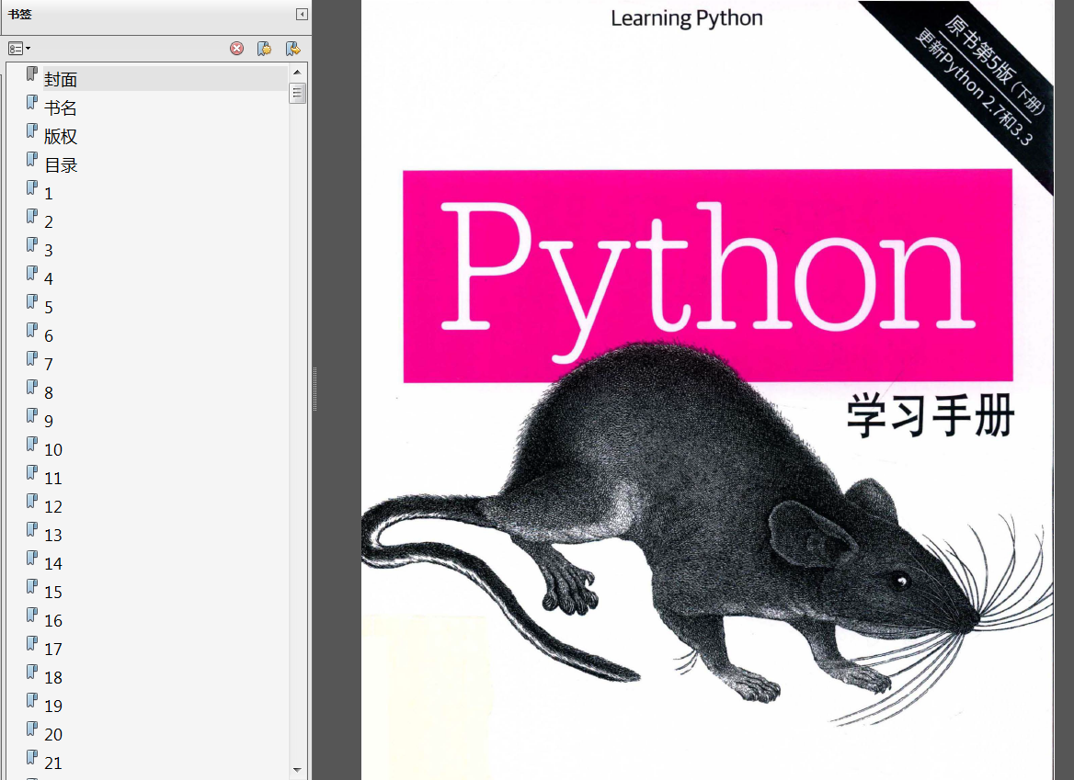The image size is (1074, 780).
Task: Click the bookmarks scrollbar down arrow
Action: point(297,770)
